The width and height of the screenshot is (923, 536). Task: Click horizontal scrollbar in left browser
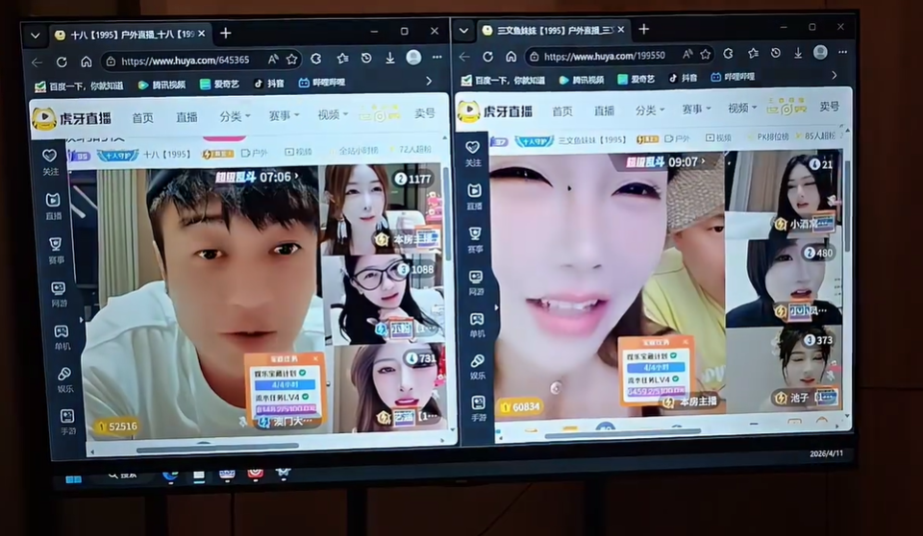218,449
